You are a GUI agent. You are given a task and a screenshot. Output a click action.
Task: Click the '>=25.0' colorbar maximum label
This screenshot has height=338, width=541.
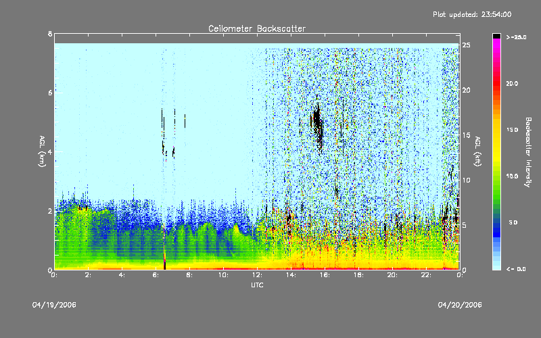pos(516,37)
